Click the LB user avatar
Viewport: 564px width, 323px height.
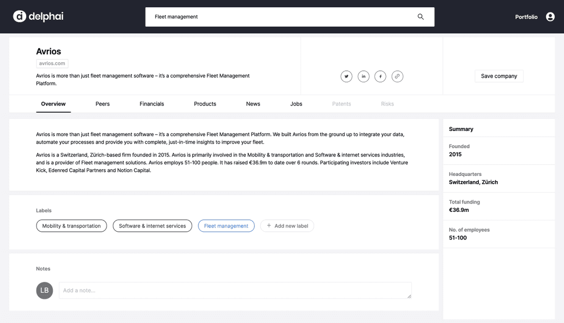tap(44, 291)
